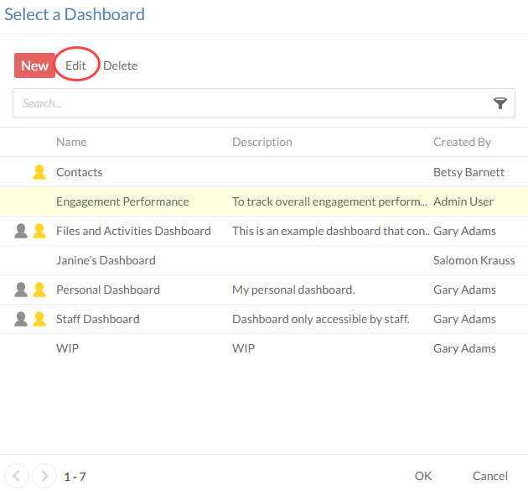Cancel the dashboard selection dialog
The height and width of the screenshot is (491, 528).
pyautogui.click(x=490, y=476)
